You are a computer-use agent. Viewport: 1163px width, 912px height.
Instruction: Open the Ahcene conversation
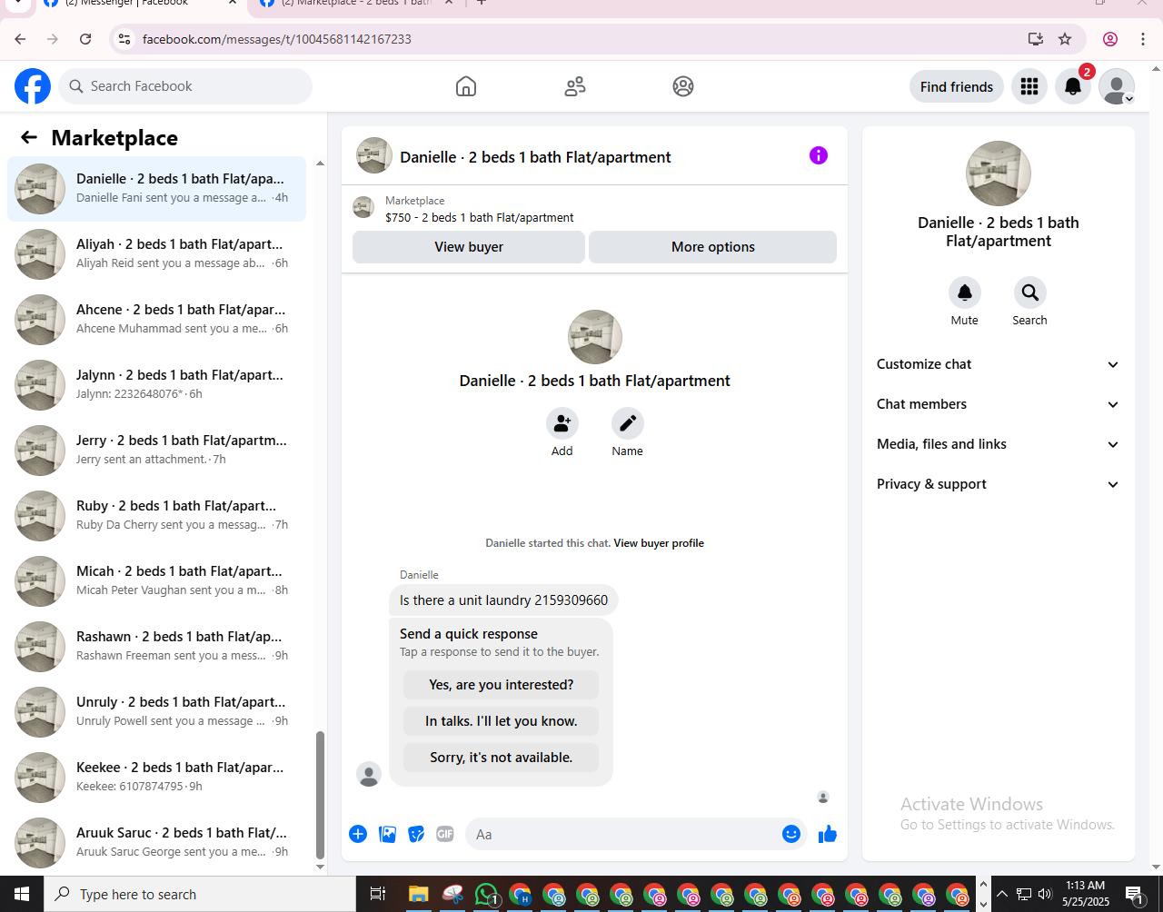[x=157, y=320]
